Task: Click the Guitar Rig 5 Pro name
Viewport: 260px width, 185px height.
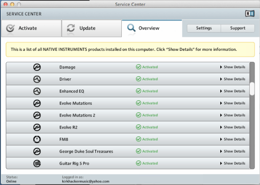Action: click(74, 164)
